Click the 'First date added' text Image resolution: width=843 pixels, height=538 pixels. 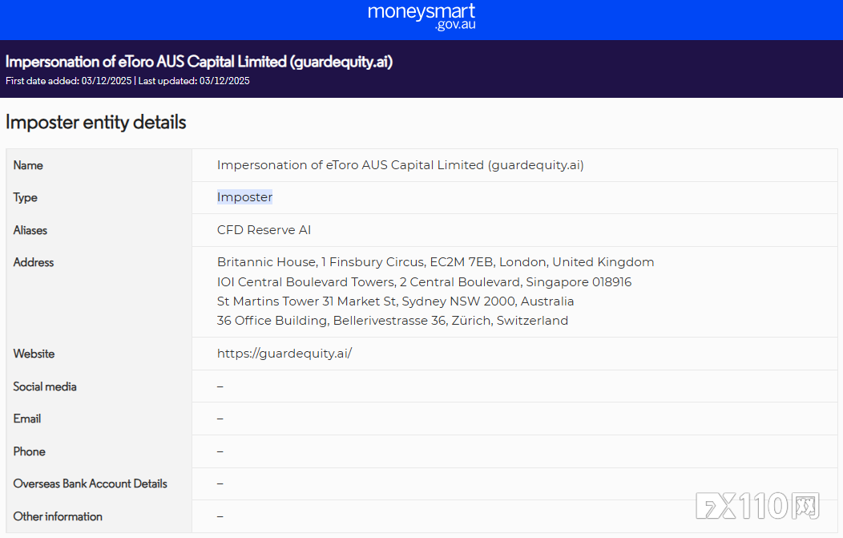[68, 81]
